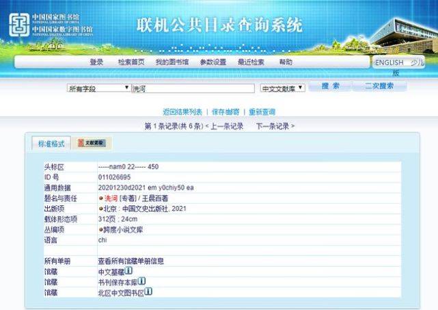Go to 下一条记录 next record
Image resolution: width=438 pixels, height=310 pixels.
(275, 127)
